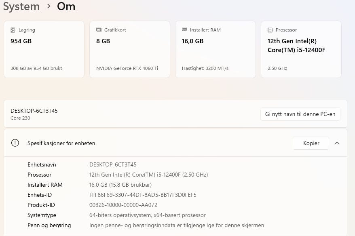The height and width of the screenshot is (236, 355).
Task: Click the Enhets-ID value text
Action: tap(143, 195)
